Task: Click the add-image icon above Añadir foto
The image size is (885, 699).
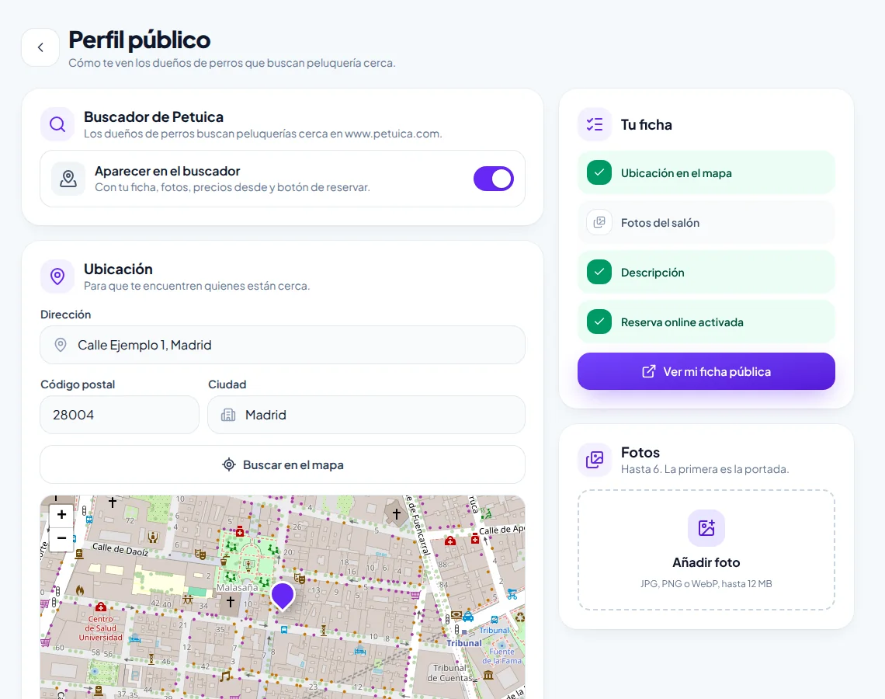Action: (x=706, y=528)
